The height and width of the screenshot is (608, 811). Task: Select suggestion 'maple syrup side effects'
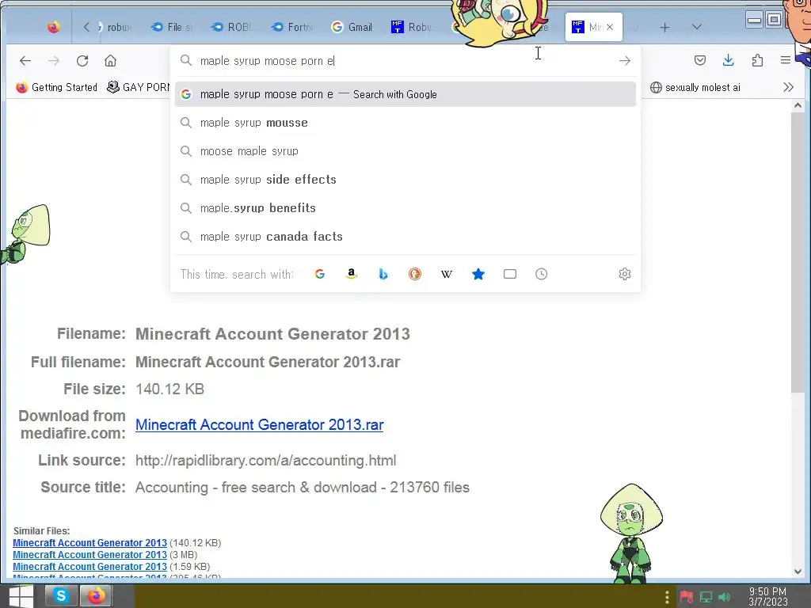click(x=405, y=180)
